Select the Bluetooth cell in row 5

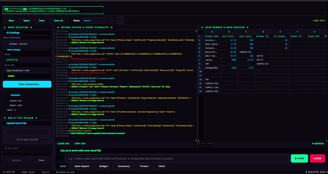(212, 52)
